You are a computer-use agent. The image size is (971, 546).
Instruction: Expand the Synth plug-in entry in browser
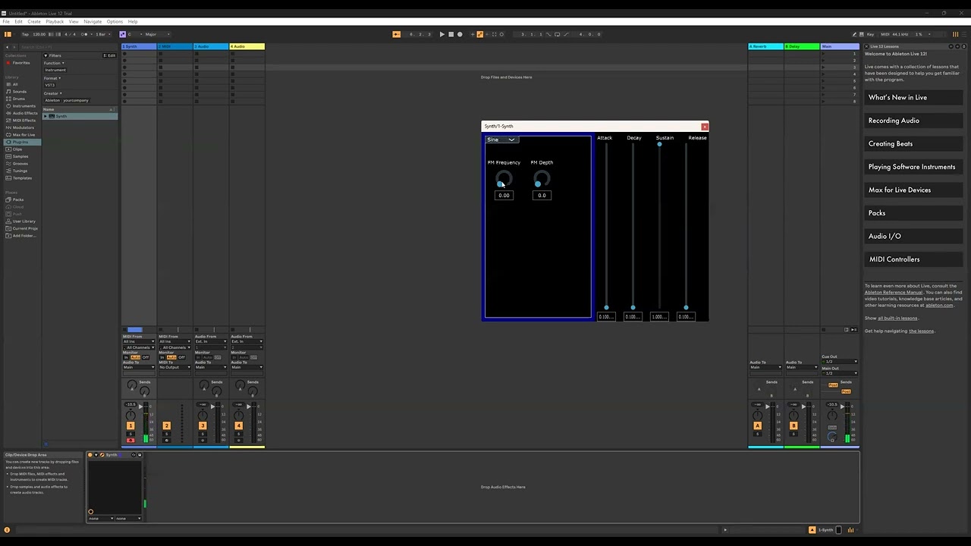pyautogui.click(x=46, y=116)
